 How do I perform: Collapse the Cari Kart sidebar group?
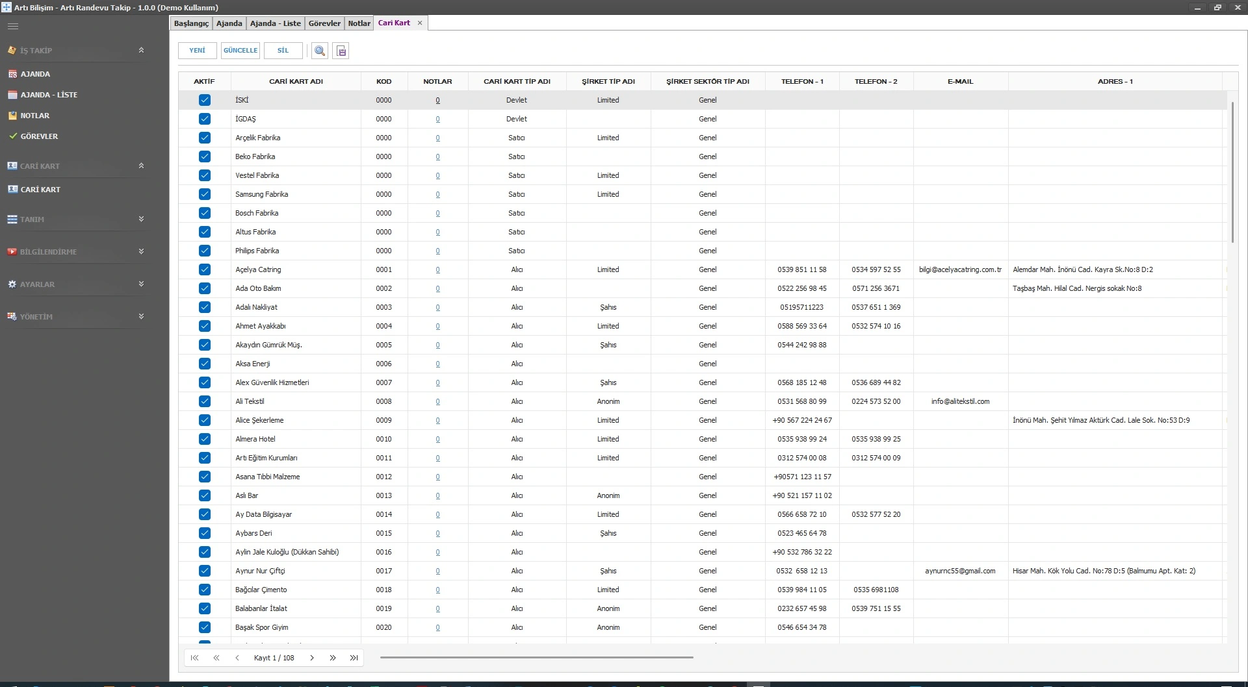[x=141, y=166]
